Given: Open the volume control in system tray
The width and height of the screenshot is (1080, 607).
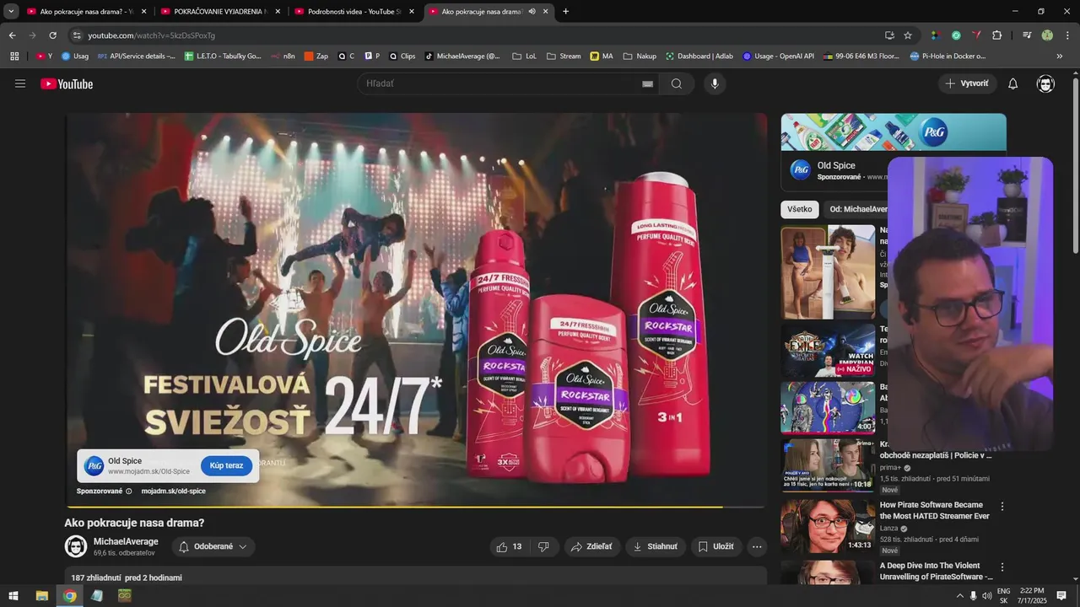Looking at the screenshot, I should 986,596.
